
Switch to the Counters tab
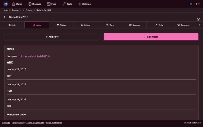click(x=134, y=25)
